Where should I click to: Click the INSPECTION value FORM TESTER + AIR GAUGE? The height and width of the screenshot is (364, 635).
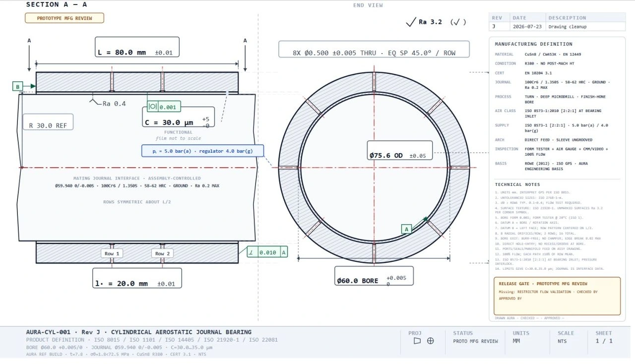click(x=566, y=151)
